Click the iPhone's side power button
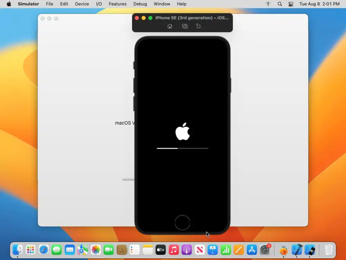This screenshot has width=346, height=260. click(230, 85)
